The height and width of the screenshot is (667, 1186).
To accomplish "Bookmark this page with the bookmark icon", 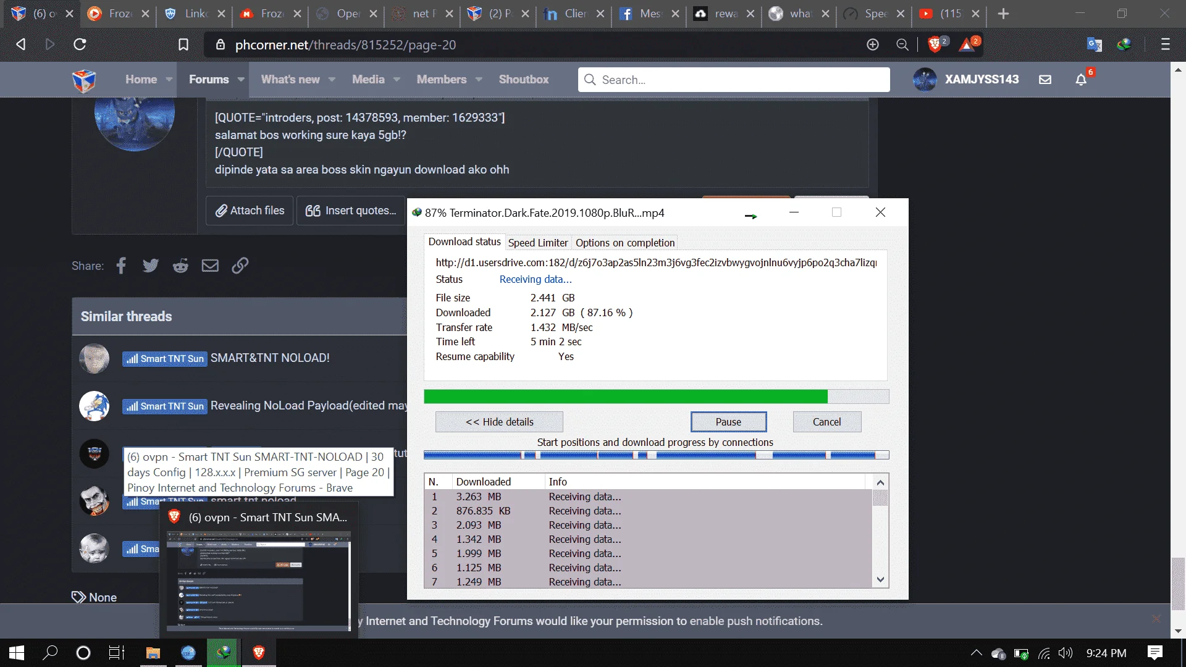I will (183, 44).
